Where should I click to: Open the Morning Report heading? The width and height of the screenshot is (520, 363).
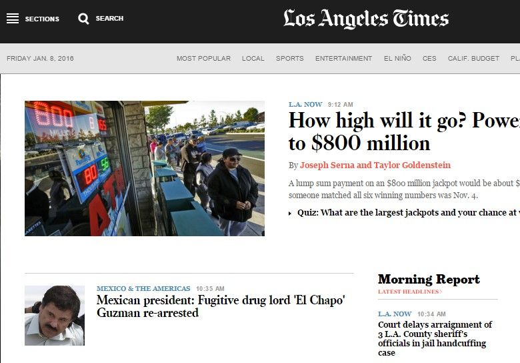[429, 280]
